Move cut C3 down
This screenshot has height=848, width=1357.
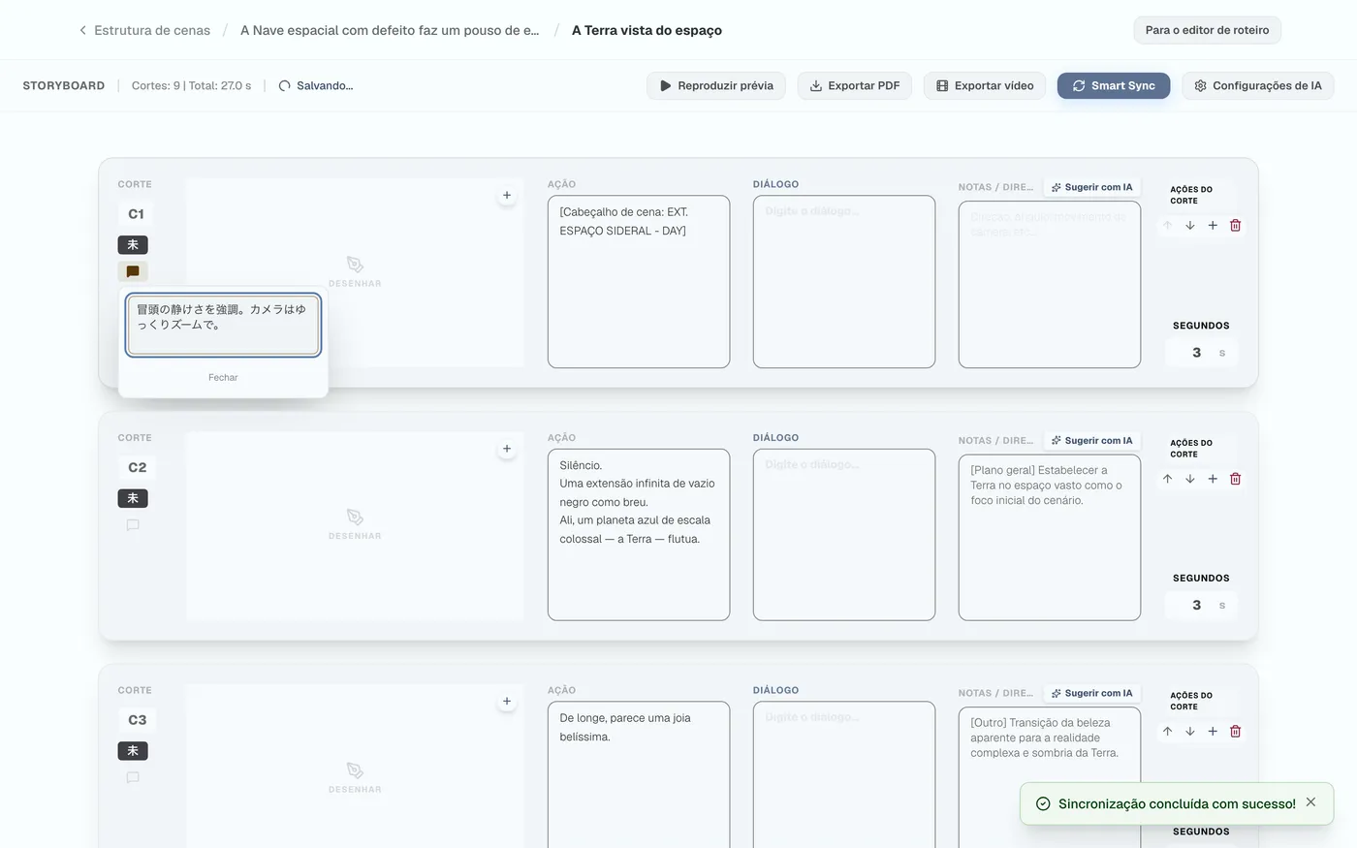[1190, 732]
